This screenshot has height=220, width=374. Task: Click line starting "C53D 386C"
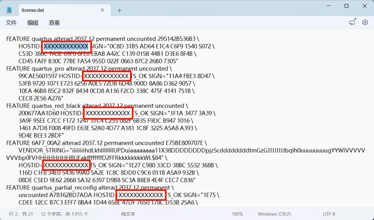pos(108,54)
